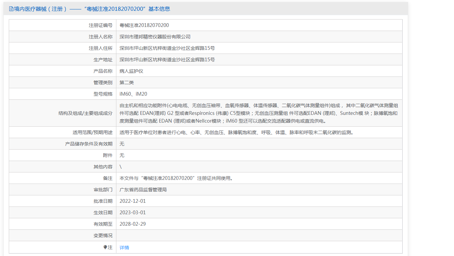Click approval date 2022-12-01

(133, 201)
